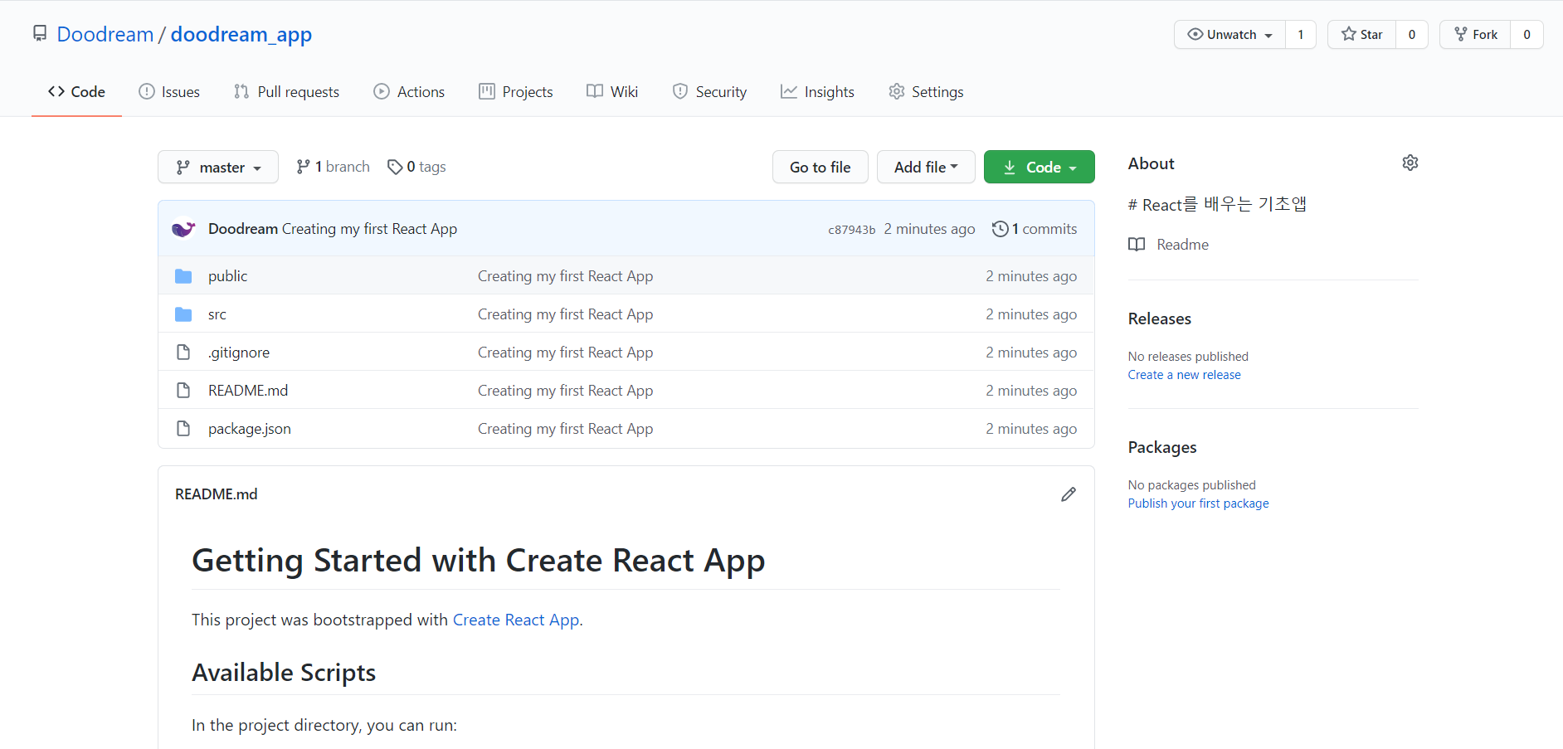1563x749 pixels.
Task: Click the book icon beside Readme
Action: [x=1137, y=245]
